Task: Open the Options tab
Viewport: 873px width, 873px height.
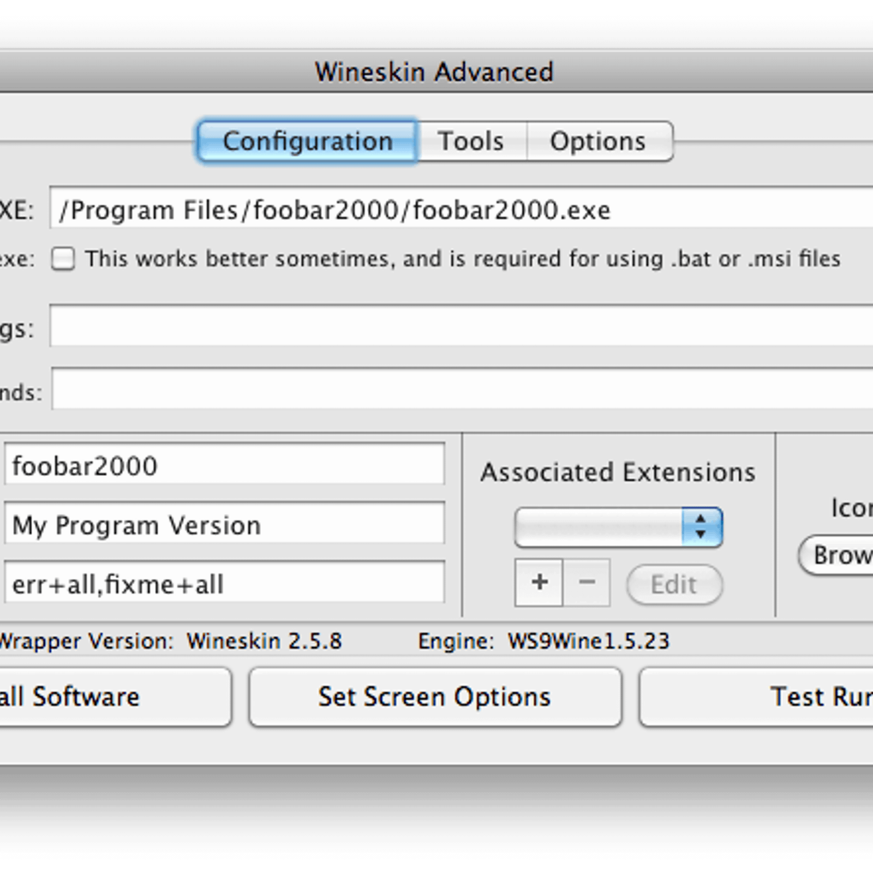Action: point(600,141)
